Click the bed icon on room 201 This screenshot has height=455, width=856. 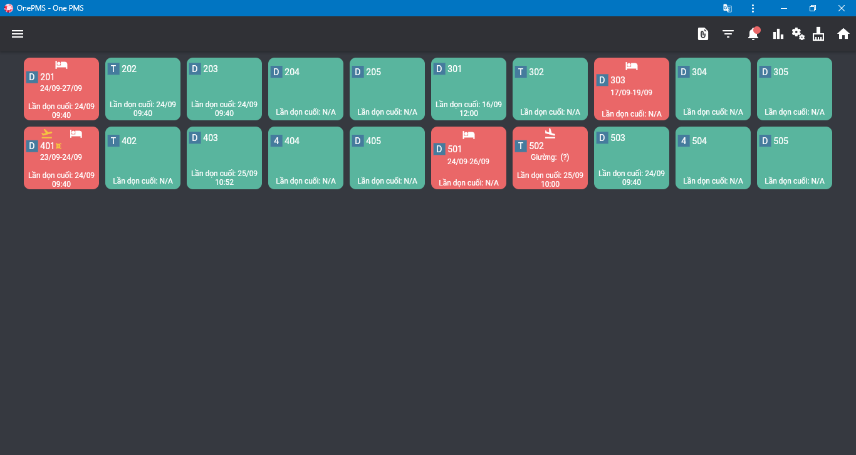[x=61, y=65]
